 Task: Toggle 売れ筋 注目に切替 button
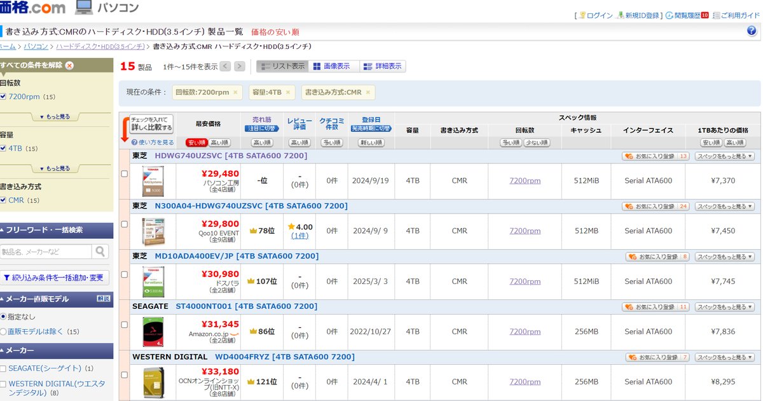point(261,129)
